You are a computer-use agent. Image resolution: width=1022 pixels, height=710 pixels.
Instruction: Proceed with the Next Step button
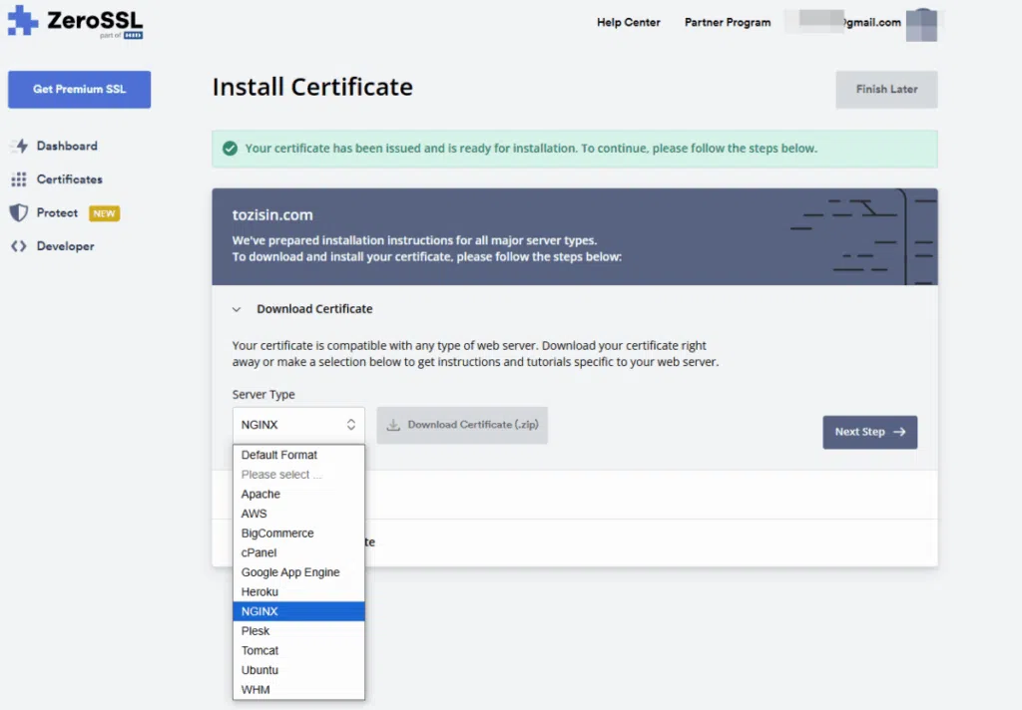click(869, 432)
